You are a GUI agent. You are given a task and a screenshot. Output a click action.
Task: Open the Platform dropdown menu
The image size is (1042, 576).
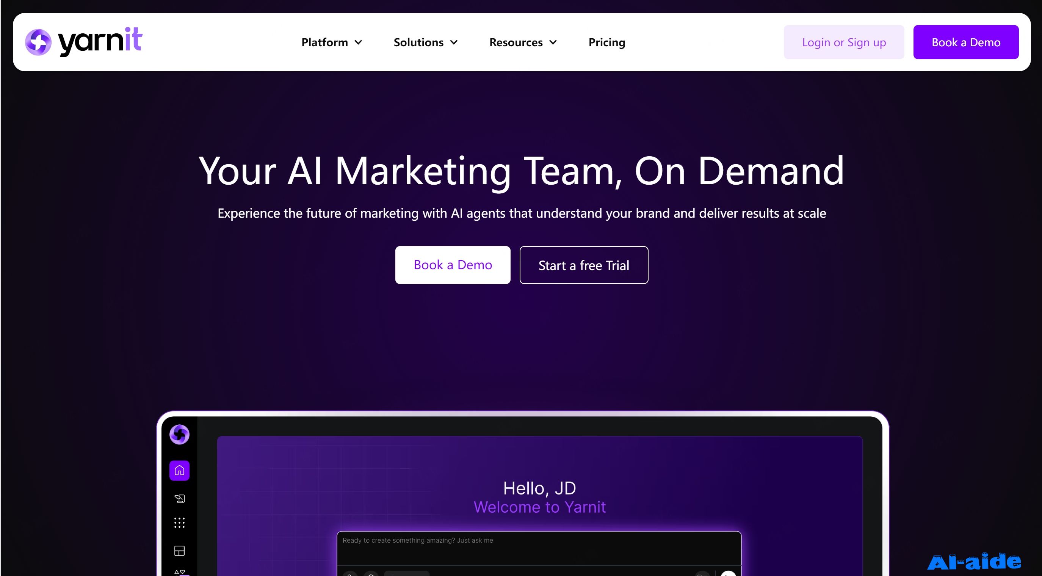tap(332, 42)
